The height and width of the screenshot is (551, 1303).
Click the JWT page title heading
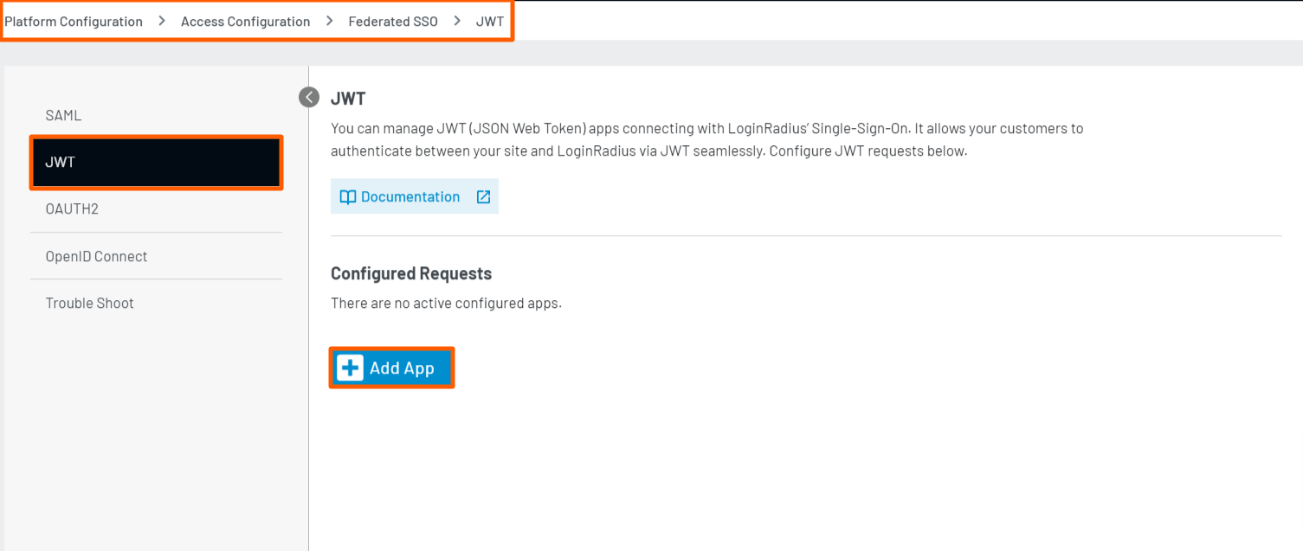pos(348,99)
